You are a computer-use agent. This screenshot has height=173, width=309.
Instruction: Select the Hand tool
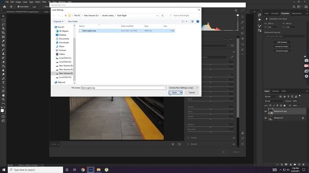(3, 95)
